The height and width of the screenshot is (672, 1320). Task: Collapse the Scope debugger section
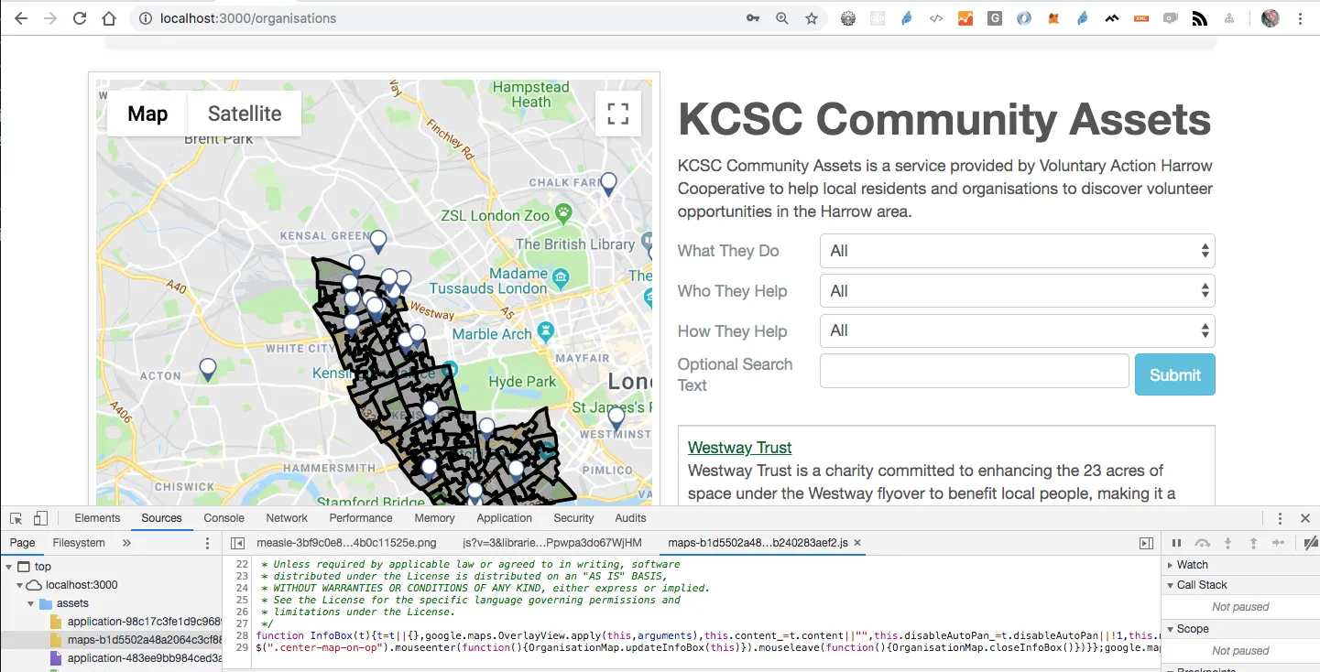coord(1171,629)
